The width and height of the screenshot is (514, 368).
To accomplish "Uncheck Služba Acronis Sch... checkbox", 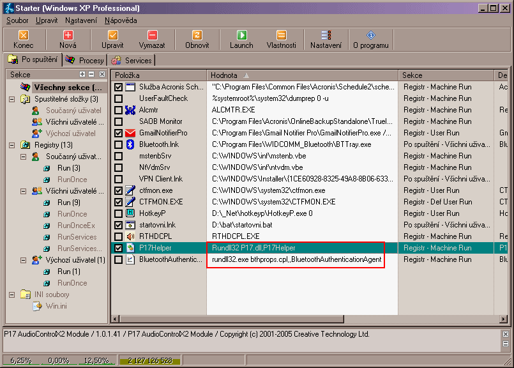I will tap(118, 87).
